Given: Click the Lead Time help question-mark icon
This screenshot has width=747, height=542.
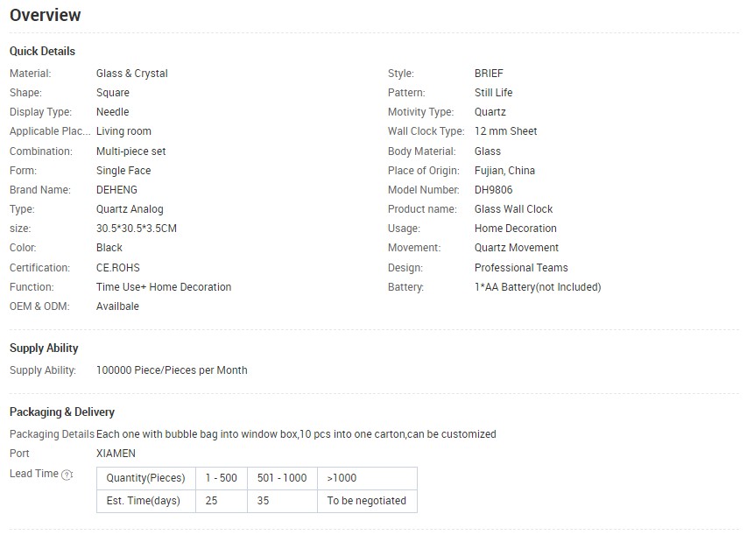Looking at the screenshot, I should point(67,475).
